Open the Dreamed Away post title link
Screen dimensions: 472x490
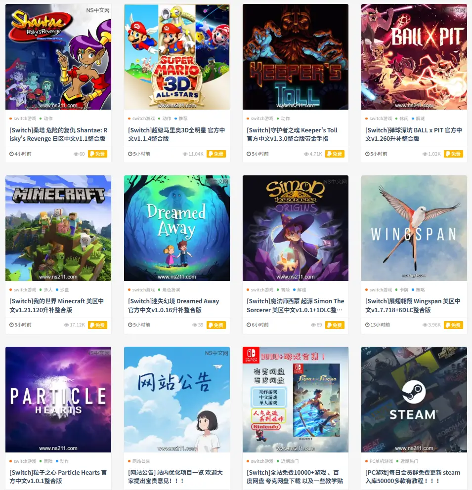tap(173, 306)
